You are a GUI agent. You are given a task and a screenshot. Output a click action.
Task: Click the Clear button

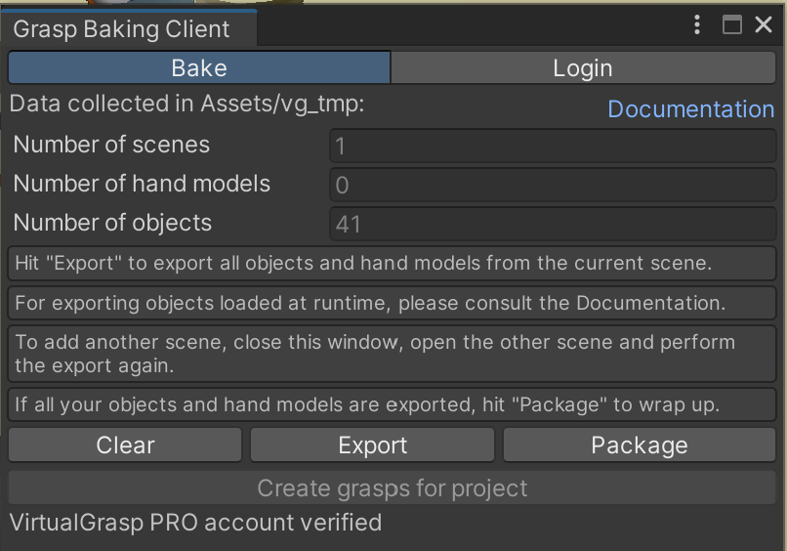pyautogui.click(x=125, y=445)
